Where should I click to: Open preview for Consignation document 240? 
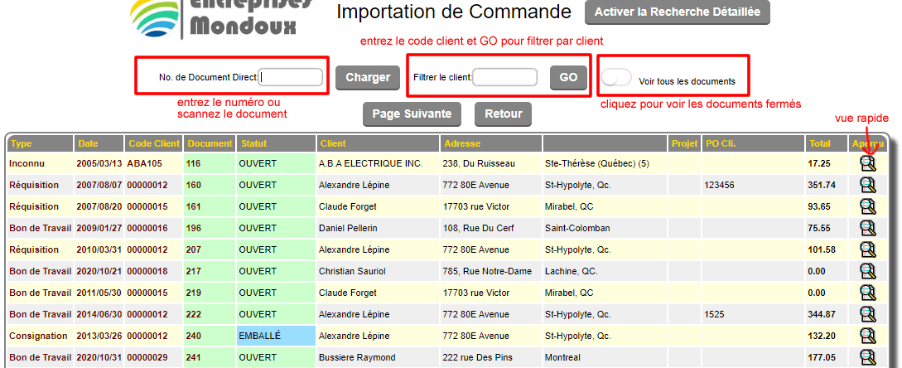tap(867, 336)
